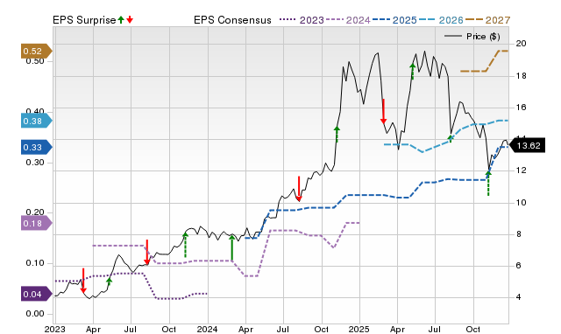Click the 18 label on the price axis
561x334 pixels.
coord(521,76)
